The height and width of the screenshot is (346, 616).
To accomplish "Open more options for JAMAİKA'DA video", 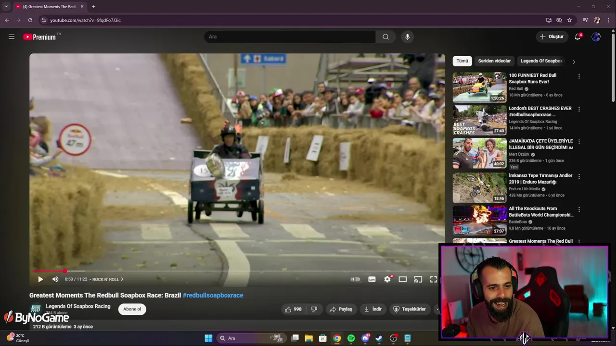I will coord(579,142).
